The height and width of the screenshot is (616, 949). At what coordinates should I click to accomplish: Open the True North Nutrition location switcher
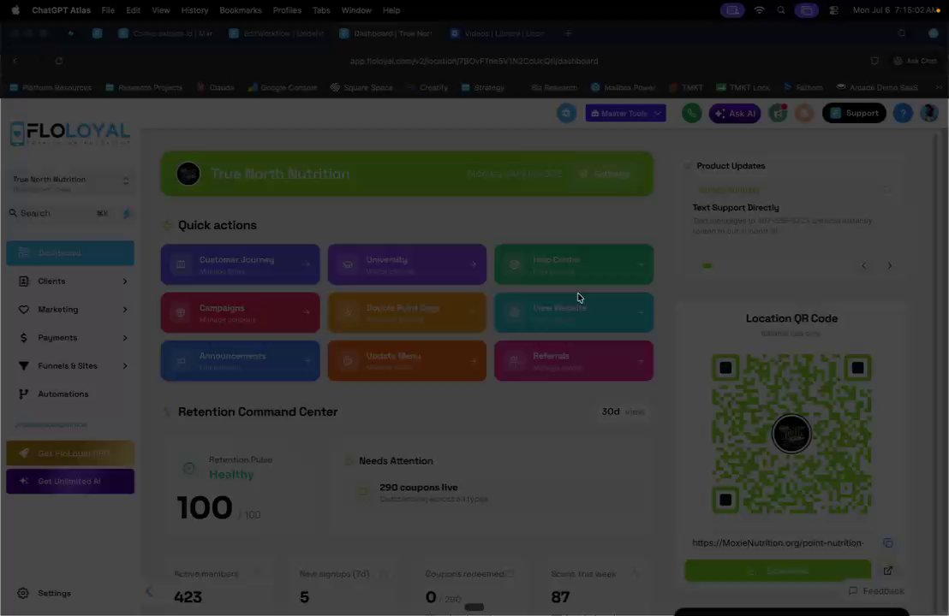(x=70, y=183)
